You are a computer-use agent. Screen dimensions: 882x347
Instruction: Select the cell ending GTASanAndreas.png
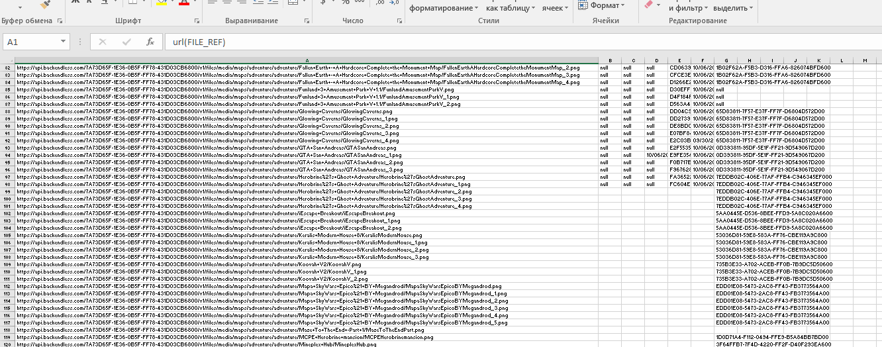click(x=307, y=148)
